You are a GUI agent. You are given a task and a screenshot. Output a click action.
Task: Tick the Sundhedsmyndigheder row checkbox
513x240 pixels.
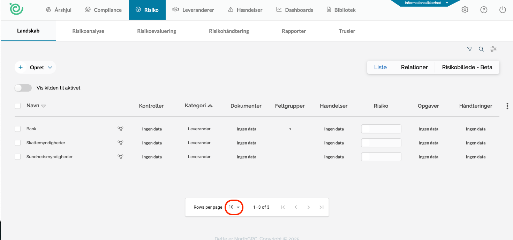click(18, 157)
